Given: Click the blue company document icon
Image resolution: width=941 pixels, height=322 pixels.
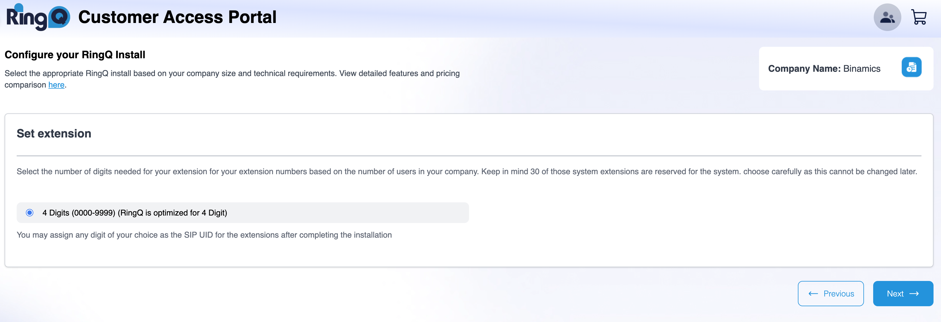Looking at the screenshot, I should [911, 67].
